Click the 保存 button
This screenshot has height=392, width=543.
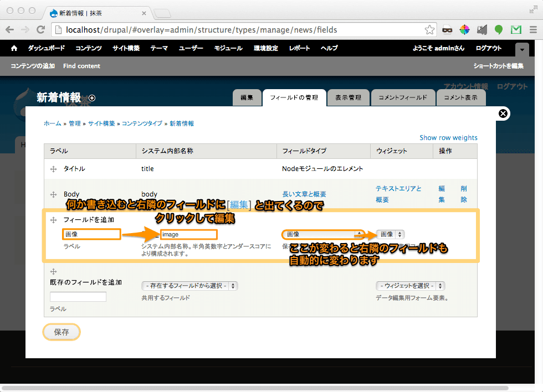pyautogui.click(x=62, y=332)
